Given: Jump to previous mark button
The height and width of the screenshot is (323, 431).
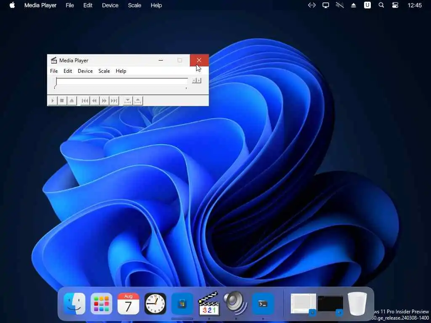Looking at the screenshot, I should click(x=85, y=101).
